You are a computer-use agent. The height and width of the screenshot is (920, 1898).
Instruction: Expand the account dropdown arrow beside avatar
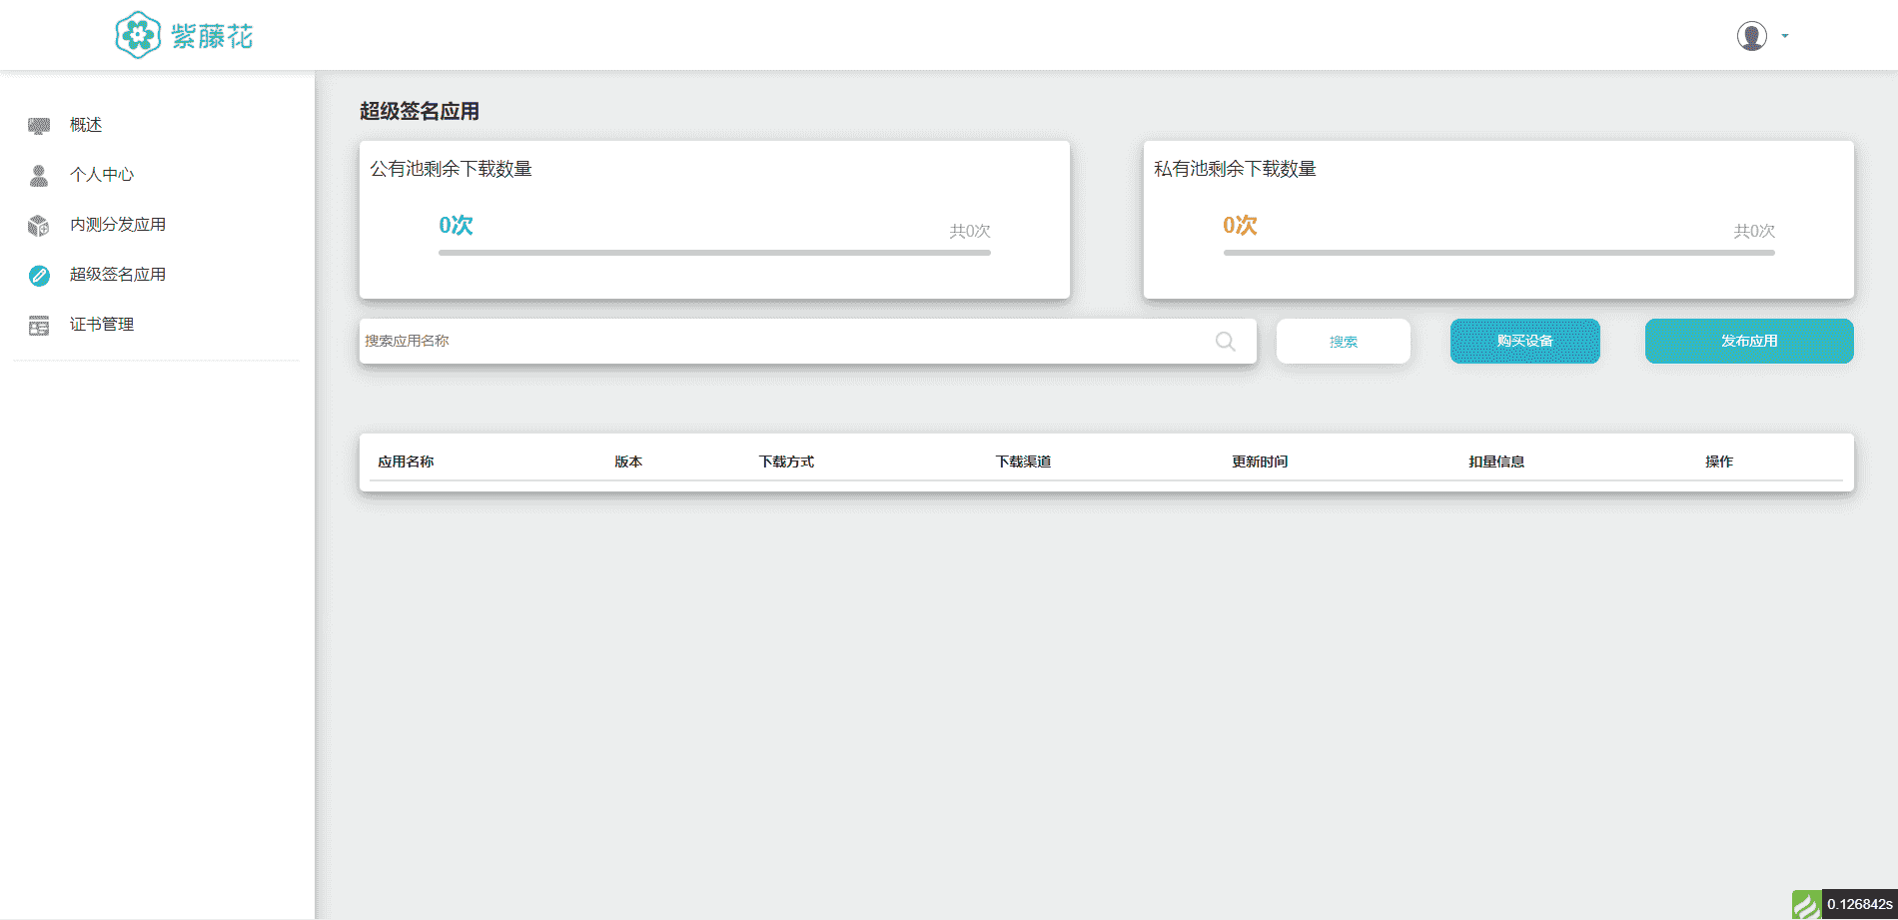point(1785,36)
